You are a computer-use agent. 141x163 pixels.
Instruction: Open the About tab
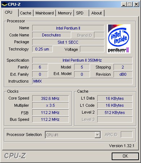(97, 13)
